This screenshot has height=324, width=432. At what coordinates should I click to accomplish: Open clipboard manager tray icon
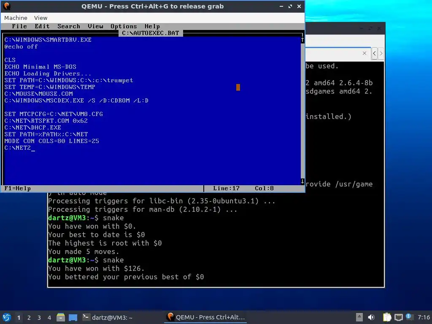pos(387,317)
